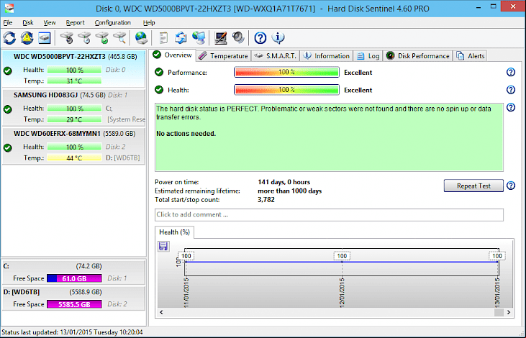
Task: Switch to the Log tab
Action: 368,56
